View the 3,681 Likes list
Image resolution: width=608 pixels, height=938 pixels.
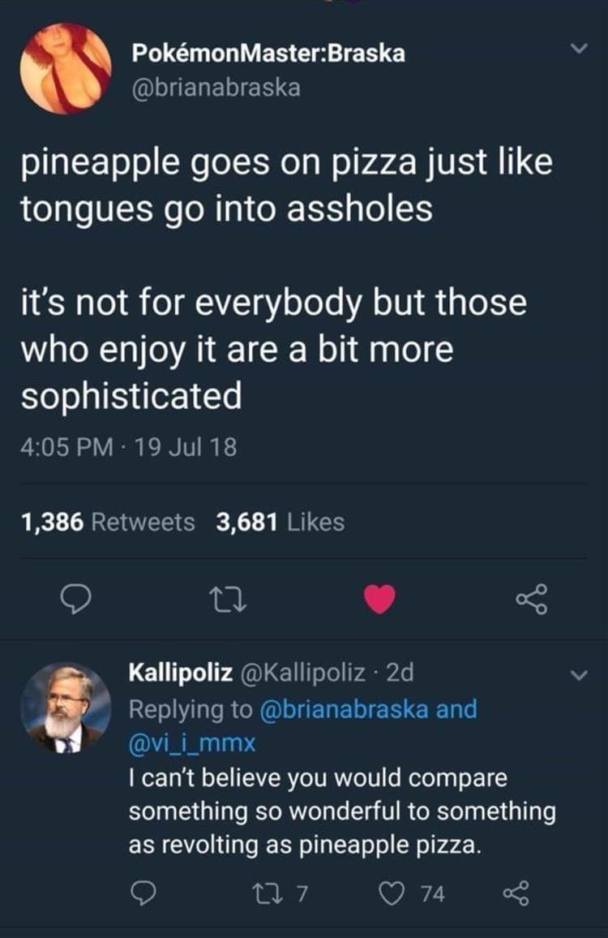pos(280,523)
